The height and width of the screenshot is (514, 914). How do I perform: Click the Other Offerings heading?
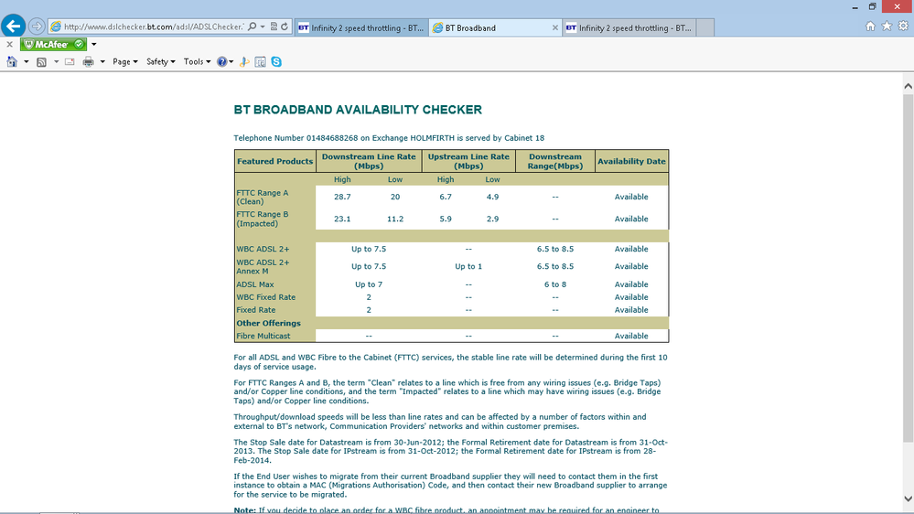click(268, 324)
